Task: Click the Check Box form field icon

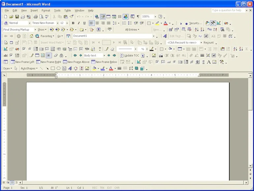Action: coord(11,56)
